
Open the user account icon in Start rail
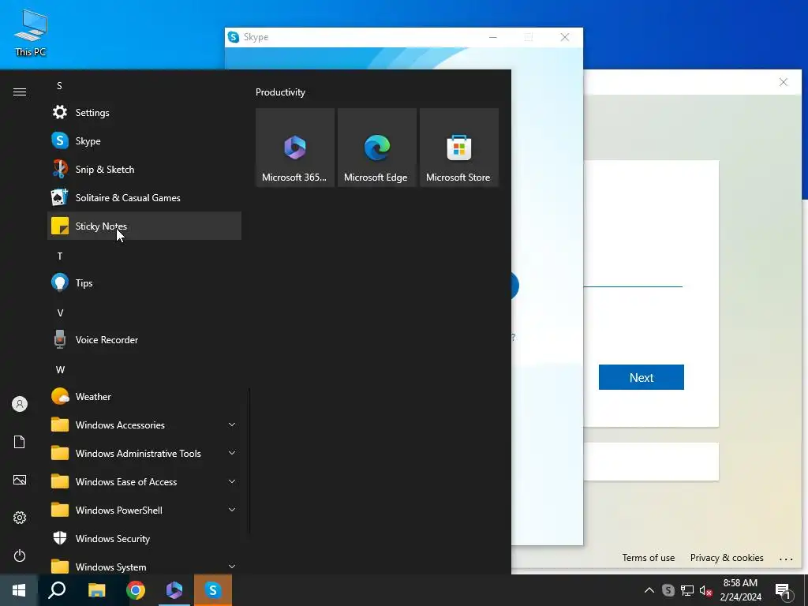[20, 404]
